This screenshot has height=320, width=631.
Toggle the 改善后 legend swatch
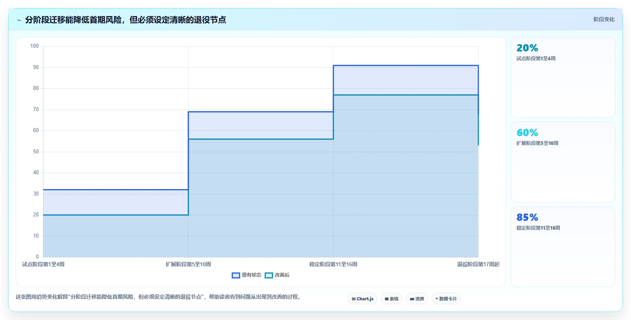click(x=269, y=275)
